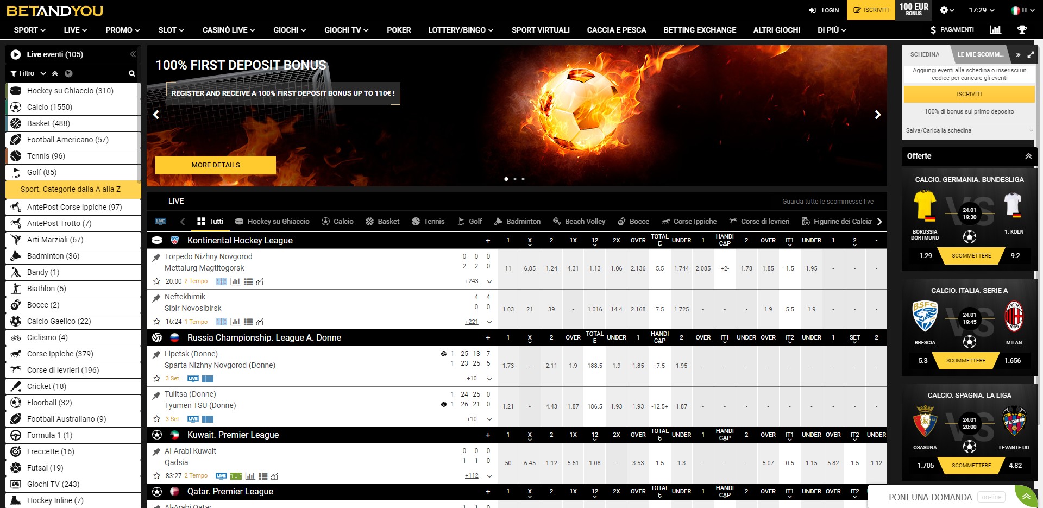Select the last banner carousel dot
Image resolution: width=1043 pixels, height=508 pixels.
(523, 179)
